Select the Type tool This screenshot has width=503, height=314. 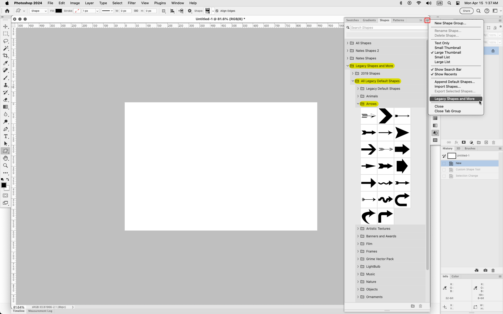[x=6, y=136]
